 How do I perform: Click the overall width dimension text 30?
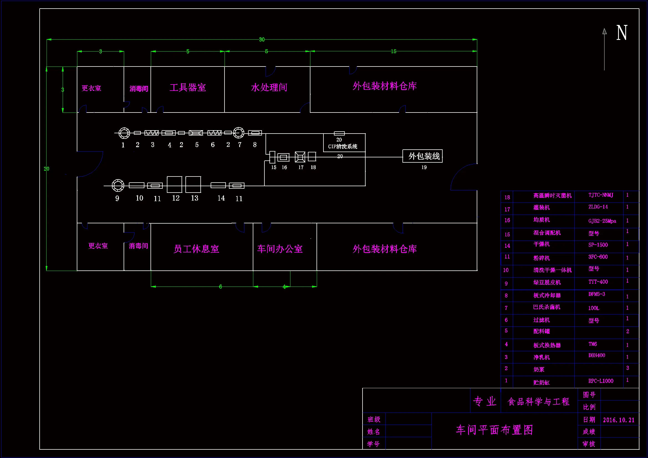click(262, 40)
